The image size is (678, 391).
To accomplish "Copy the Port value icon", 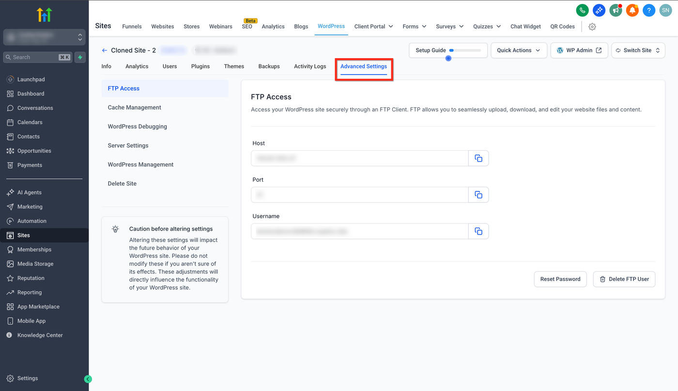I will click(478, 195).
